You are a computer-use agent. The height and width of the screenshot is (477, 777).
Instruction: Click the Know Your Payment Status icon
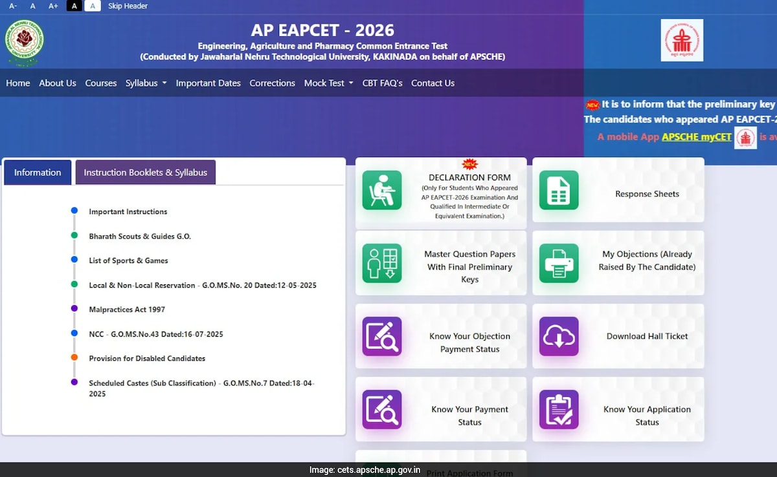[382, 410]
